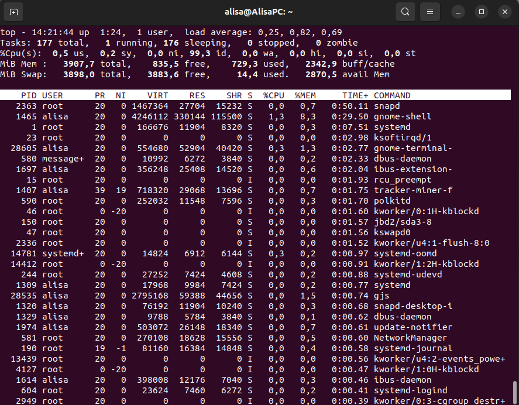Click the ibus-extension- command
This screenshot has width=519, height=405.
point(413,169)
